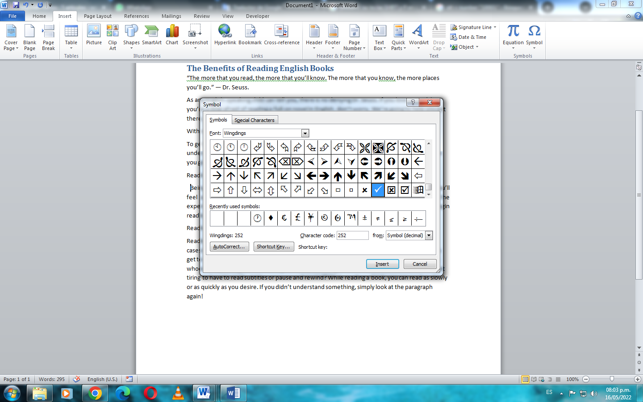
Task: Open the Shapes gallery
Action: click(131, 38)
